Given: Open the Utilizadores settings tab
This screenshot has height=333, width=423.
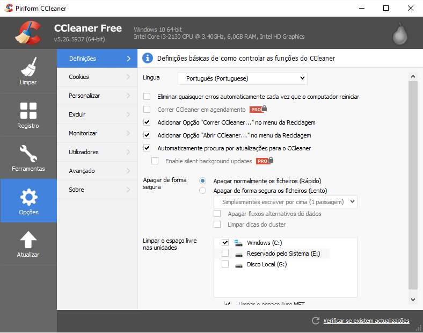Looking at the screenshot, I should [97, 152].
